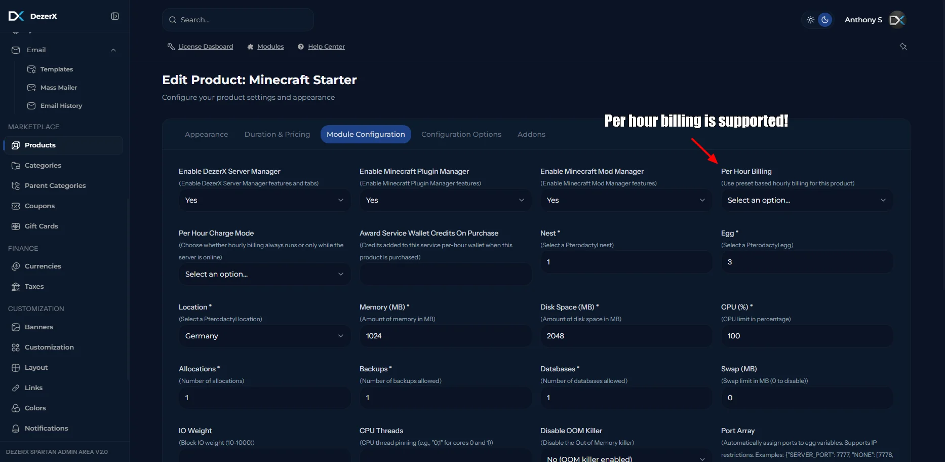Viewport: 945px width, 462px height.
Task: Click the Allocations input field
Action: click(264, 398)
